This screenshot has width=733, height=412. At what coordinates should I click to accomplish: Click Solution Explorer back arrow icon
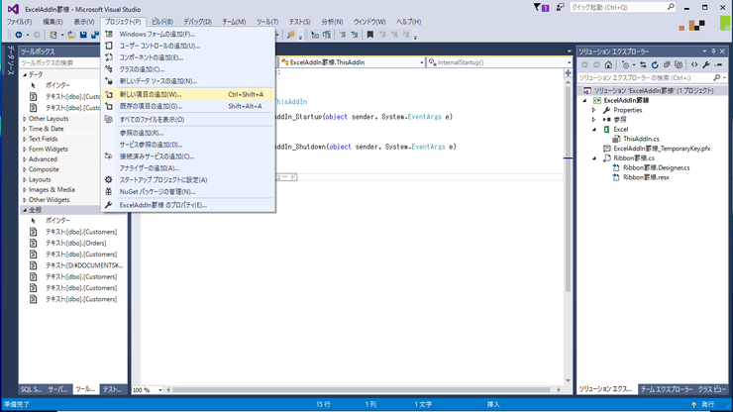click(x=584, y=65)
